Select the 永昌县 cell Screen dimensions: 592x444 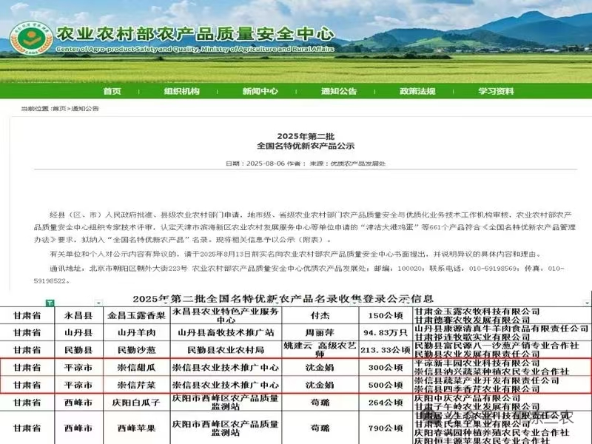(x=78, y=316)
